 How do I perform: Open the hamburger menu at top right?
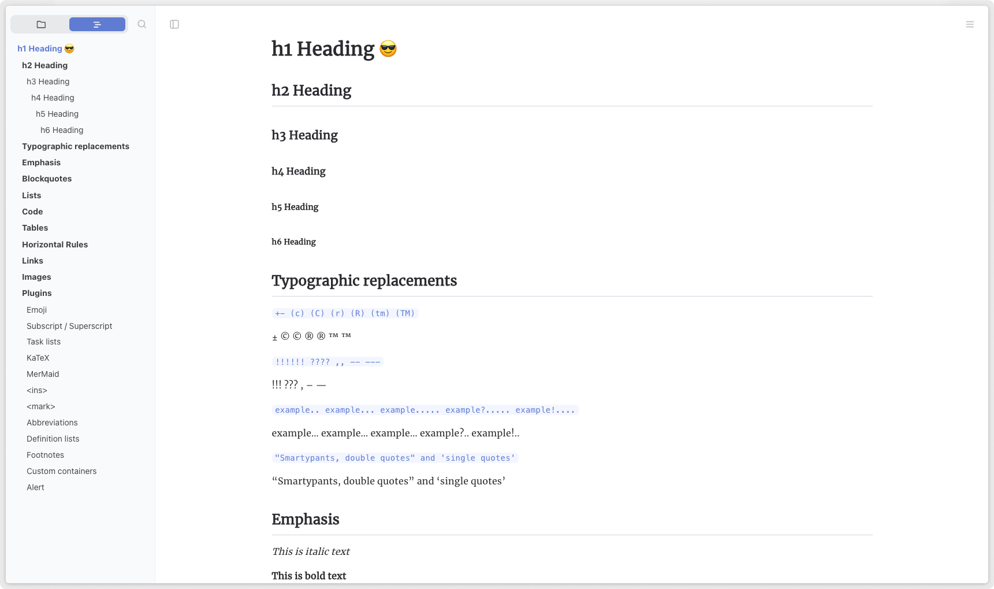click(970, 24)
